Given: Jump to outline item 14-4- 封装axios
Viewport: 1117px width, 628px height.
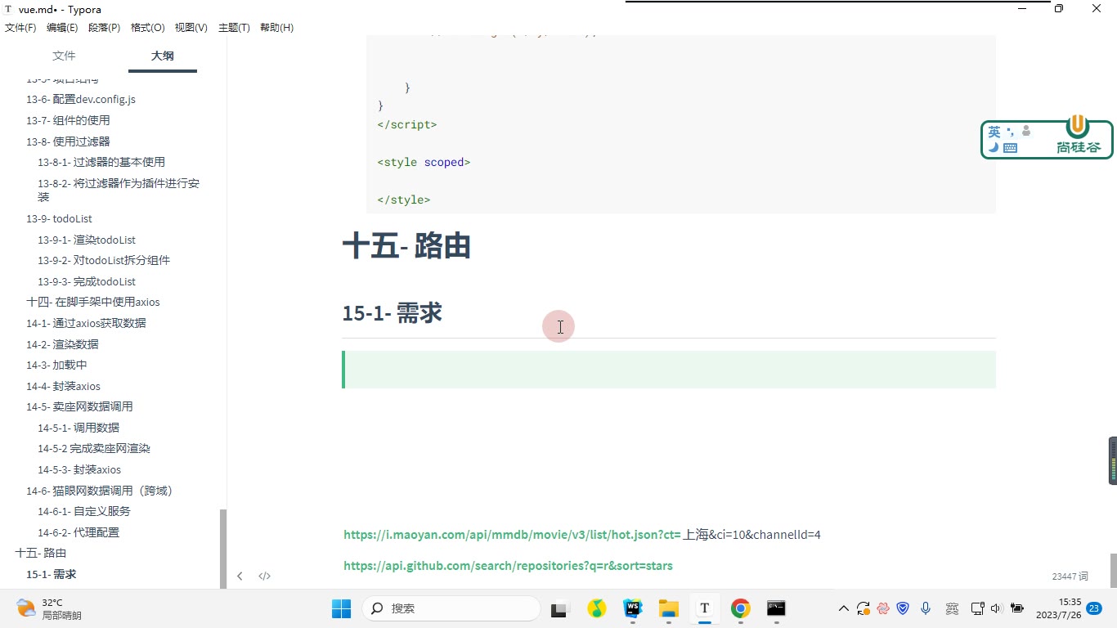Looking at the screenshot, I should pos(63,386).
